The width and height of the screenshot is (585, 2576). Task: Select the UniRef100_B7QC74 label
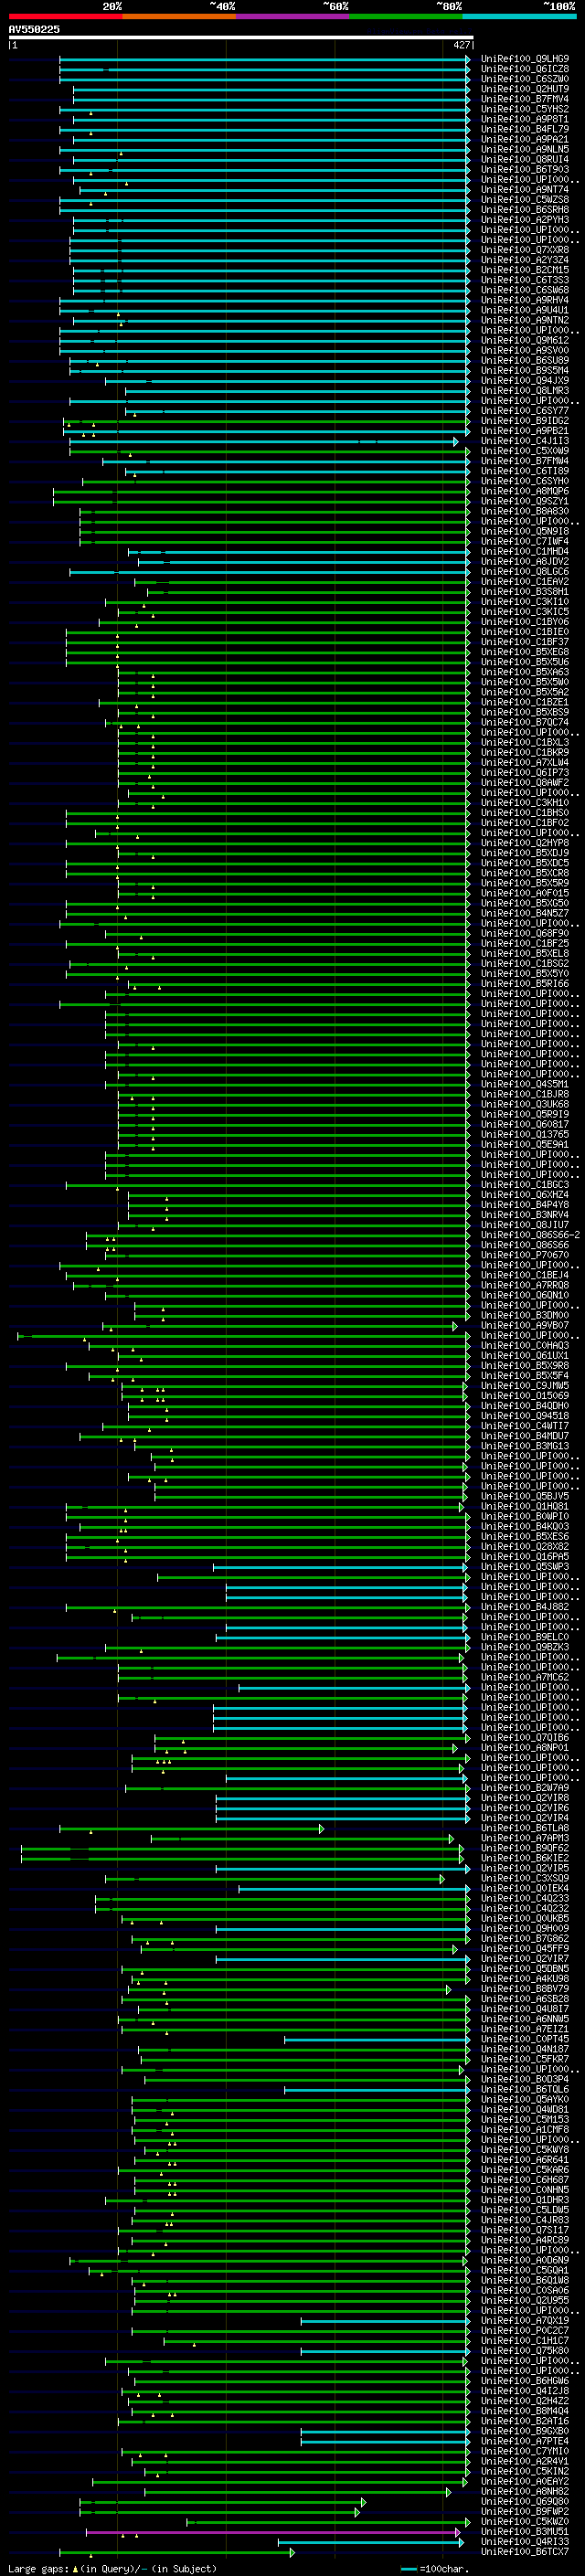pyautogui.click(x=525, y=722)
